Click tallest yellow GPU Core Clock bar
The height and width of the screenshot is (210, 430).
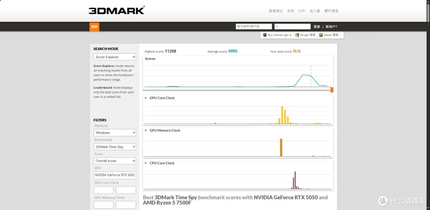(x=282, y=115)
